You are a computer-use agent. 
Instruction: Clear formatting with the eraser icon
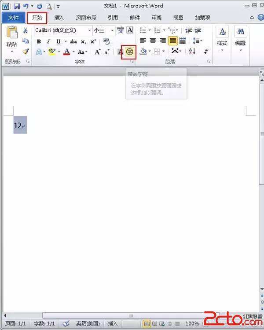106,41
